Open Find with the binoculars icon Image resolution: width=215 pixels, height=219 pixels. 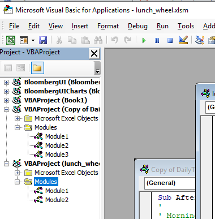tap(98, 40)
